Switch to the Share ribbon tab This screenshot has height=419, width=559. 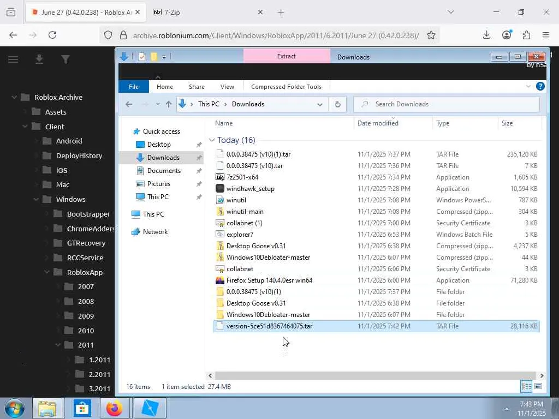point(197,87)
